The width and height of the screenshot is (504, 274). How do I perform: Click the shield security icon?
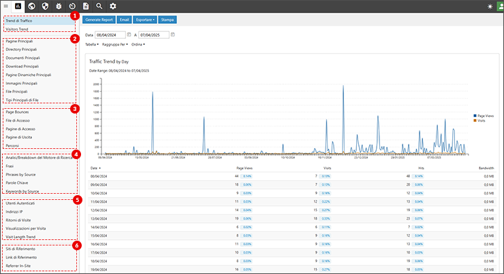tap(45, 6)
